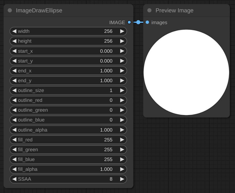
Task: Select the ImageDrawEllipse node title
Action: click(x=39, y=10)
